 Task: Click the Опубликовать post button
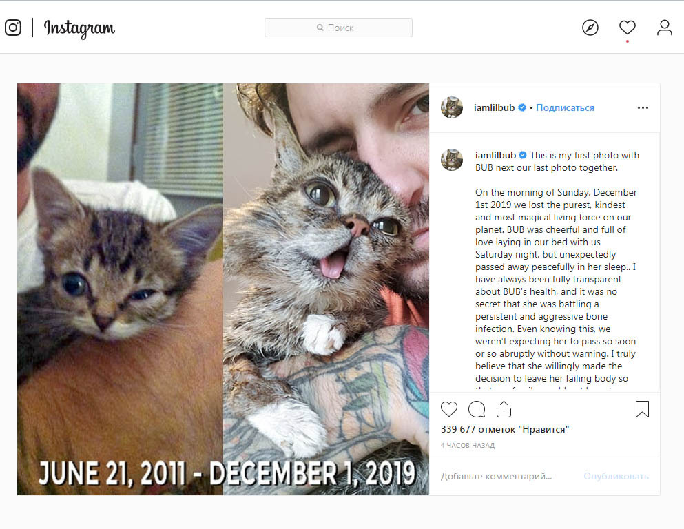(616, 476)
